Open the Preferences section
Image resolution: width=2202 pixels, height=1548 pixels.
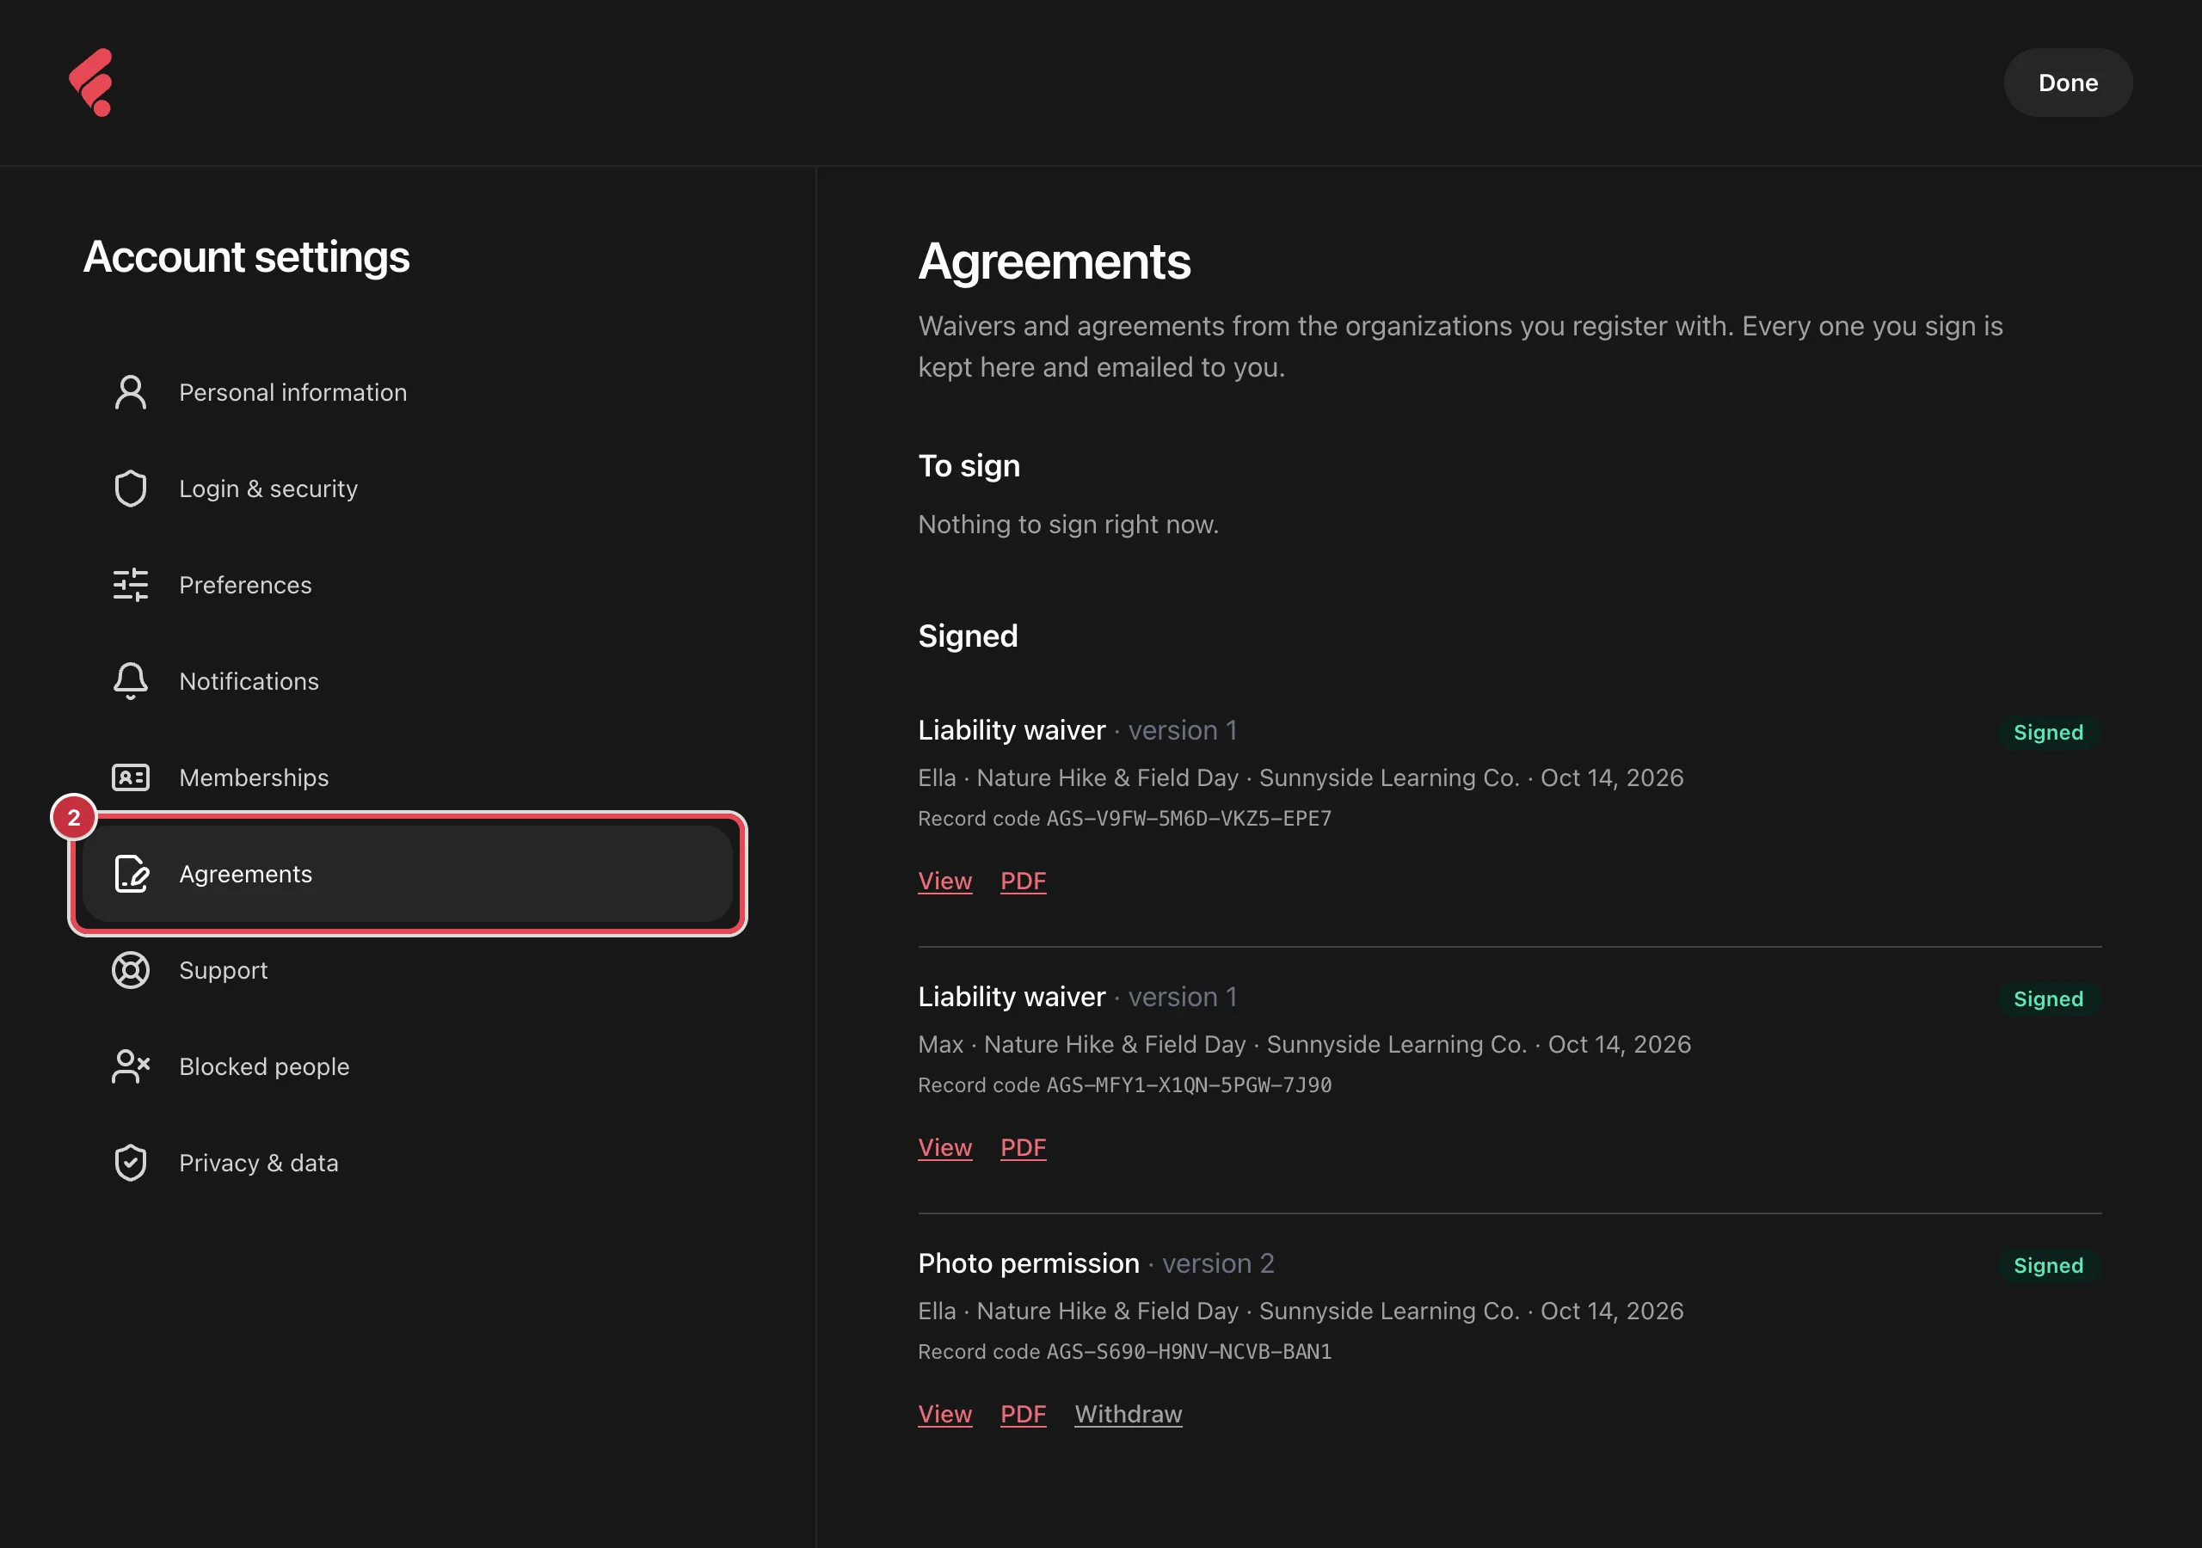pos(408,585)
